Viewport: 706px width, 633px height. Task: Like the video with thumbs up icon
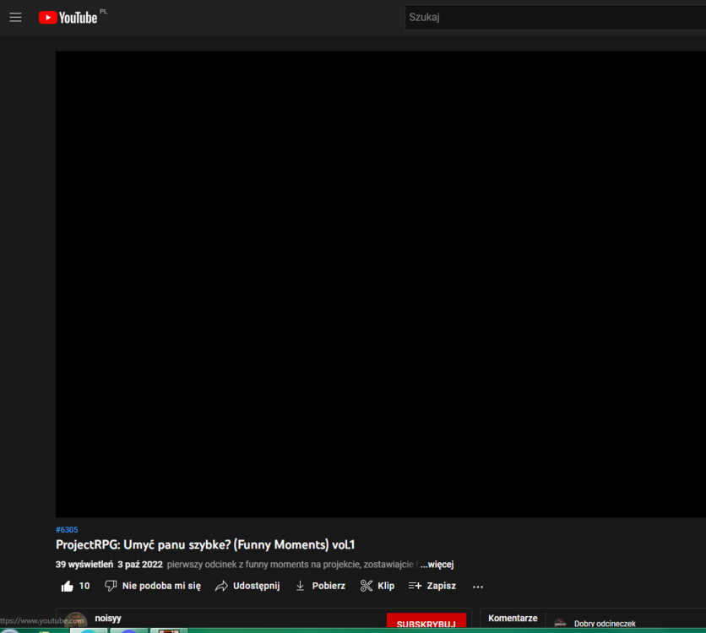[67, 587]
